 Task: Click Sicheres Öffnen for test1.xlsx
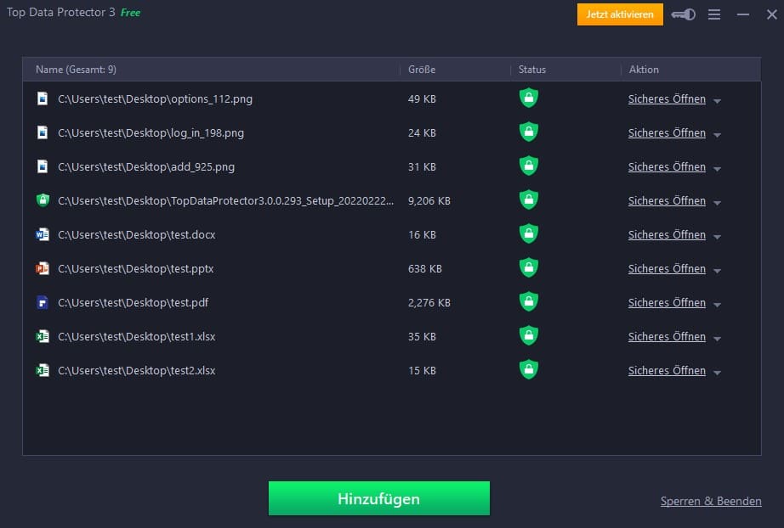(667, 336)
